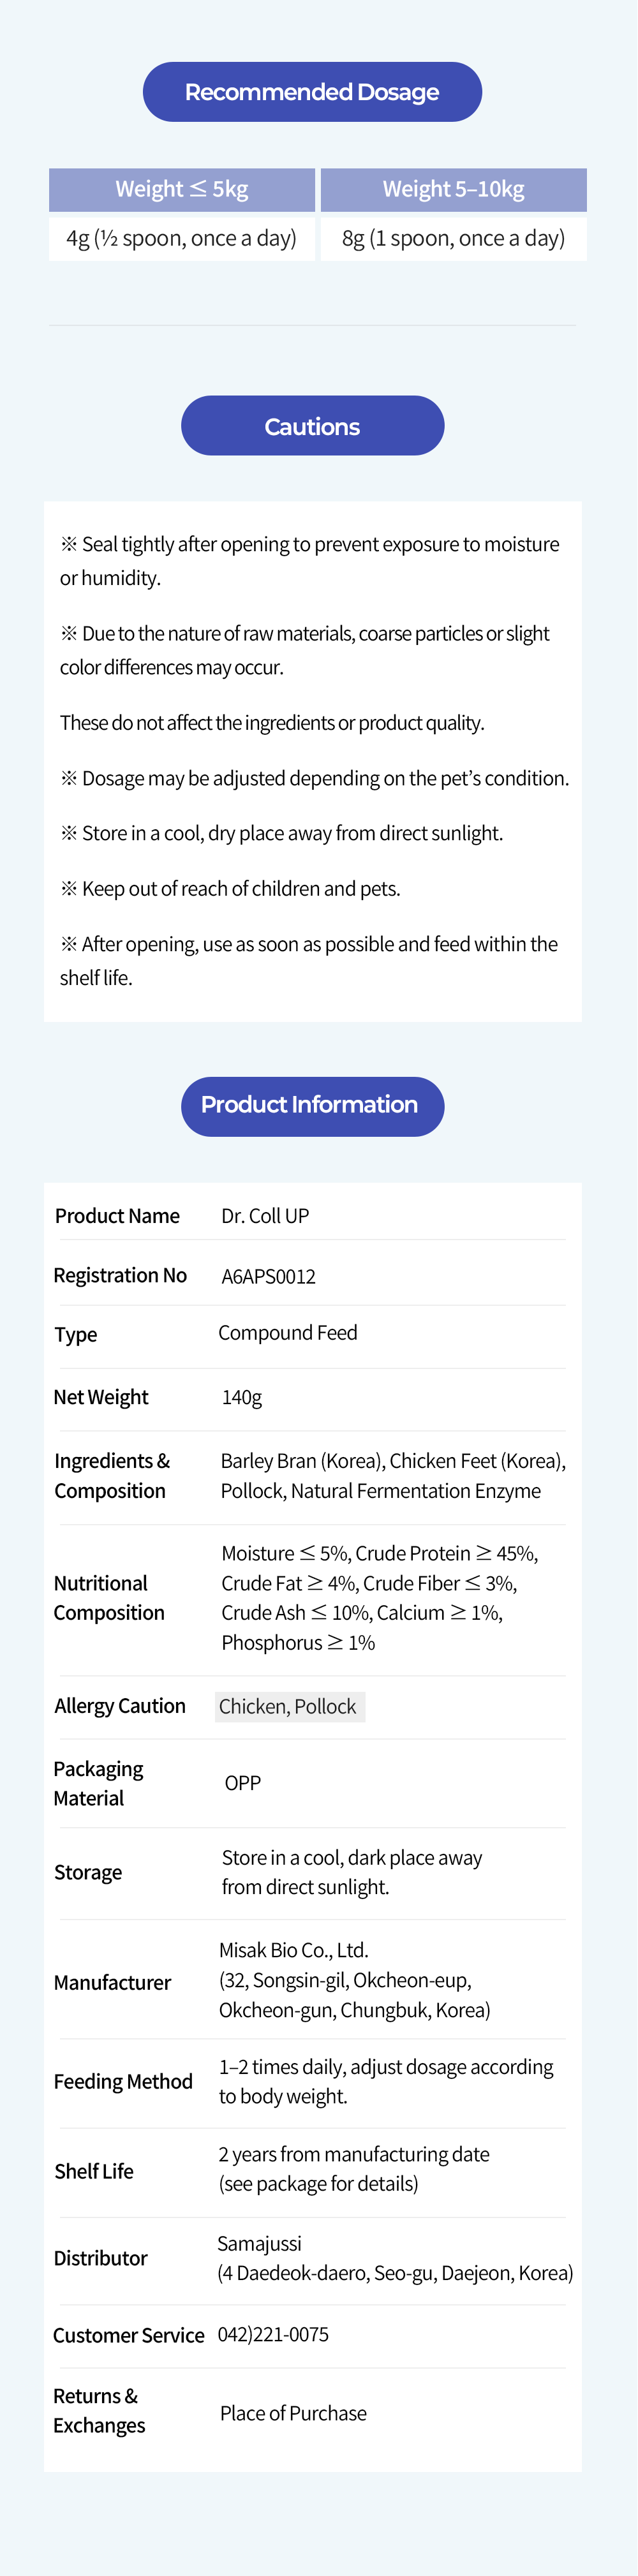This screenshot has height=2576, width=638.
Task: Select the Weight 5–10kg column header
Action: point(453,189)
